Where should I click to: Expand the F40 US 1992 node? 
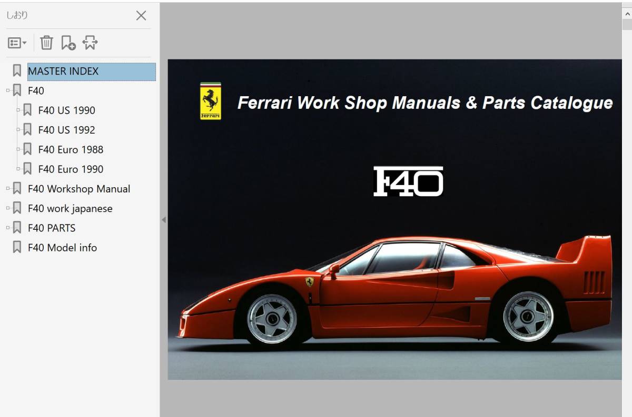coord(18,129)
